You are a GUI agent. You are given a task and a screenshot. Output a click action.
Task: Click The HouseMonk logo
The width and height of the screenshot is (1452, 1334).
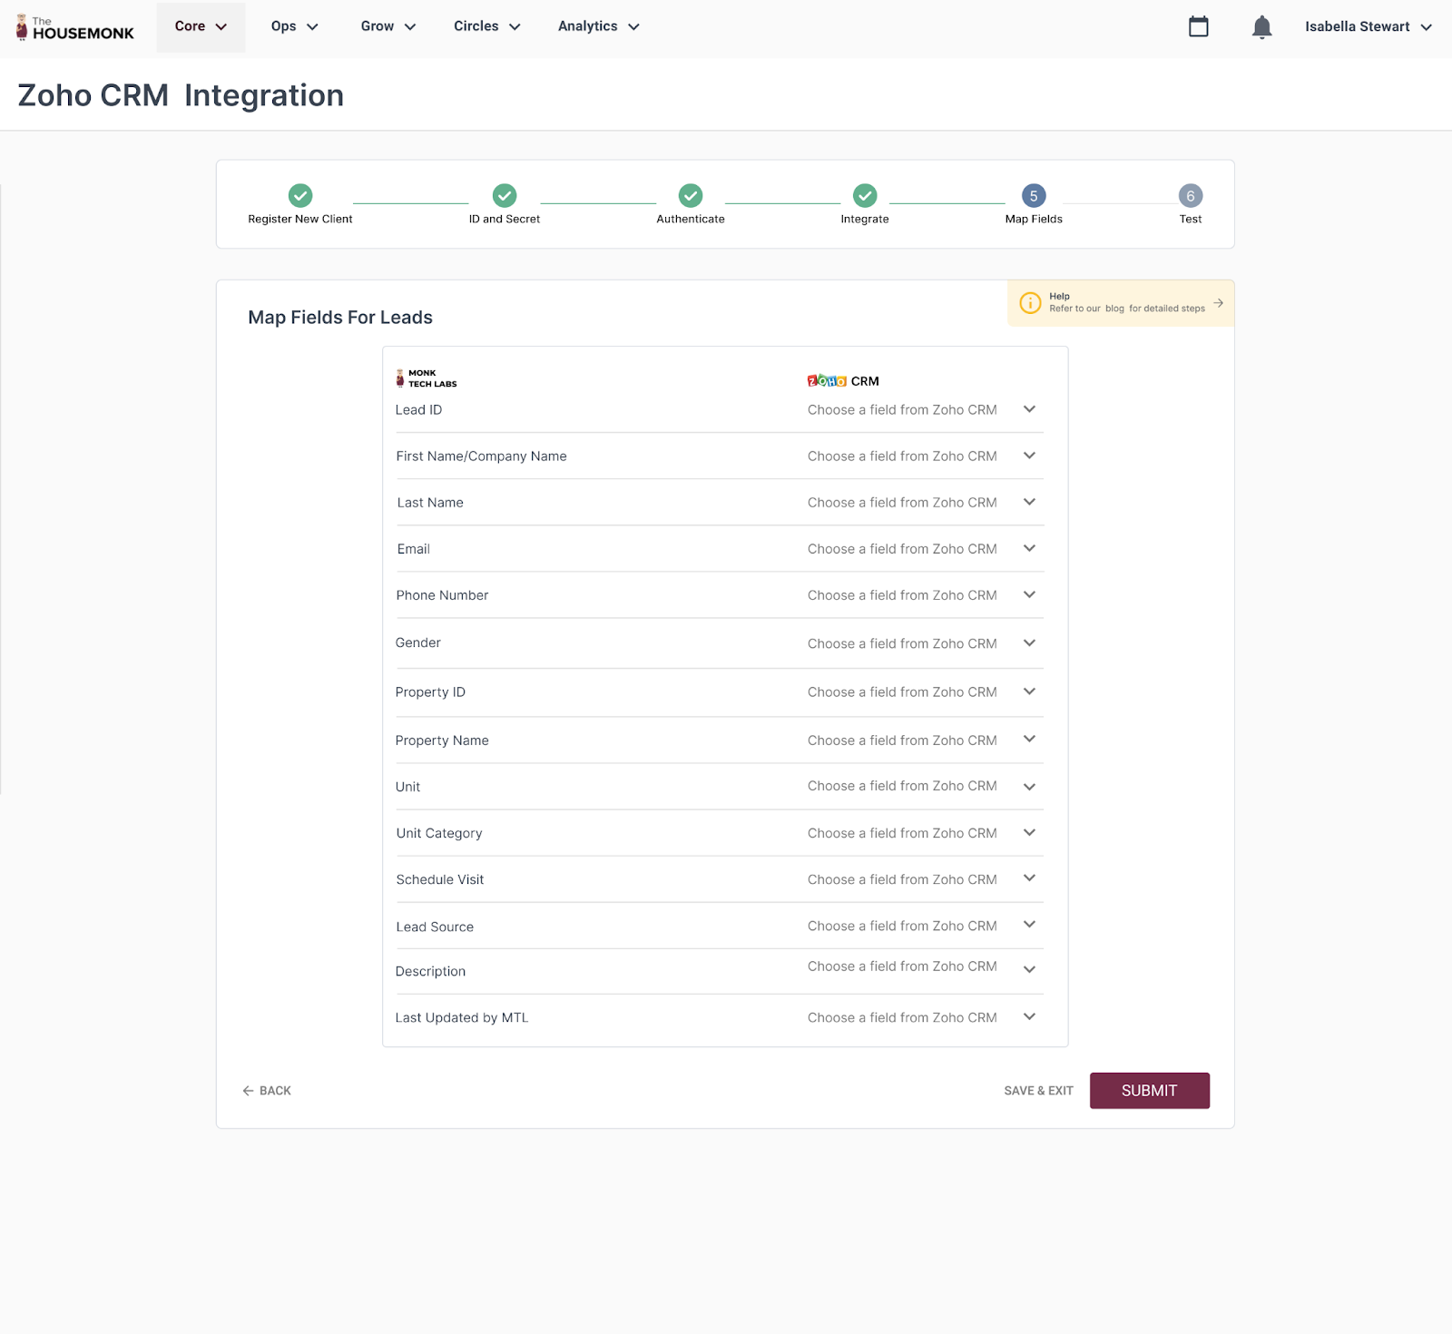click(x=75, y=27)
